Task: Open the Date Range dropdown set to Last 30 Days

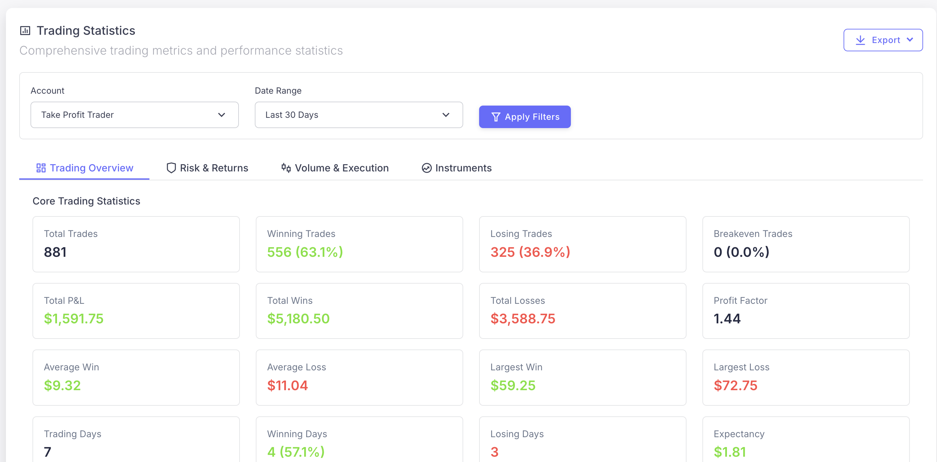Action: (358, 115)
